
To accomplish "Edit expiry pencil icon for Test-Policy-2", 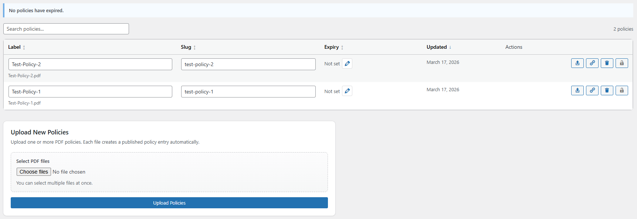I will [347, 64].
